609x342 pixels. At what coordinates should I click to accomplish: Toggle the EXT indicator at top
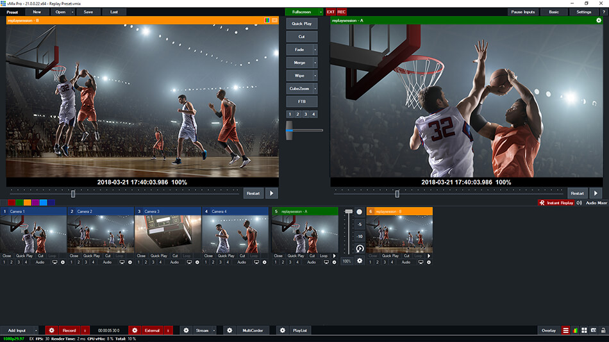(x=331, y=12)
